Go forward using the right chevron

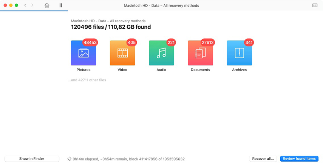click(x=32, y=6)
